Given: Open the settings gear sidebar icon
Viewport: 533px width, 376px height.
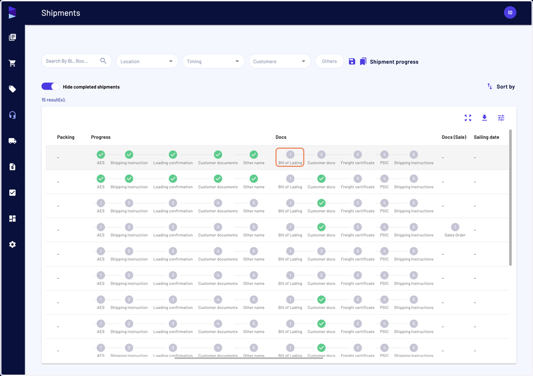Looking at the screenshot, I should pos(12,245).
